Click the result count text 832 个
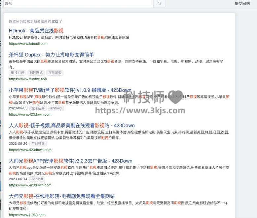 [57, 21]
